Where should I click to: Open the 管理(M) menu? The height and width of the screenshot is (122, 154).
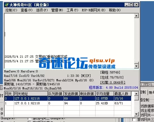coord(57,10)
